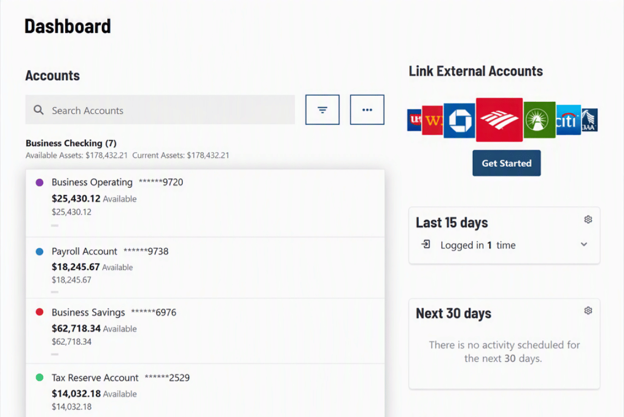Screen dimensions: 624x417
Task: Select the Wells Fargo bank logo
Action: pyautogui.click(x=432, y=120)
